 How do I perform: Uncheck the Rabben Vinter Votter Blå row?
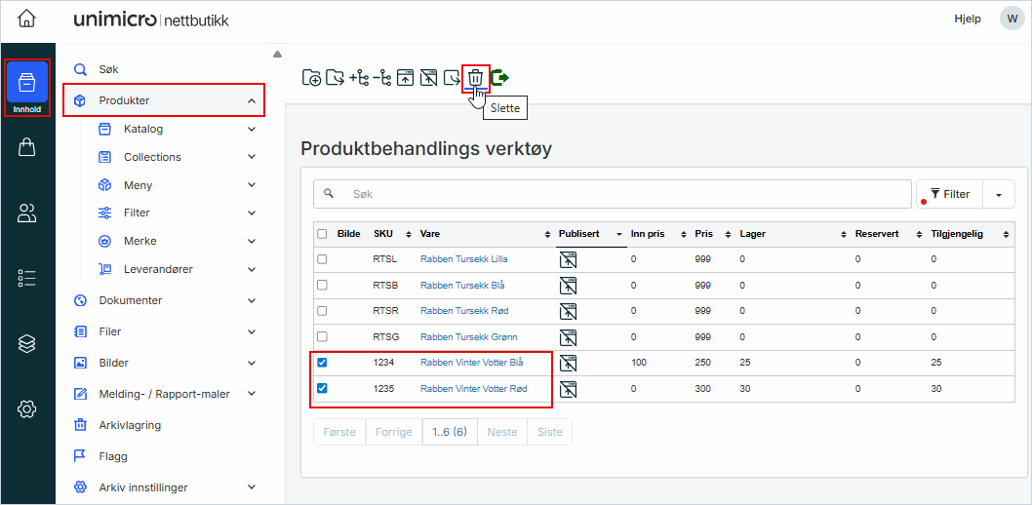[x=322, y=363]
